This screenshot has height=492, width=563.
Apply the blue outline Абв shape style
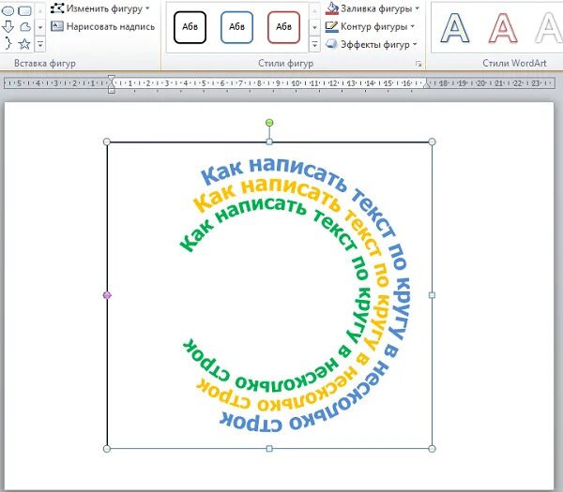(x=237, y=27)
